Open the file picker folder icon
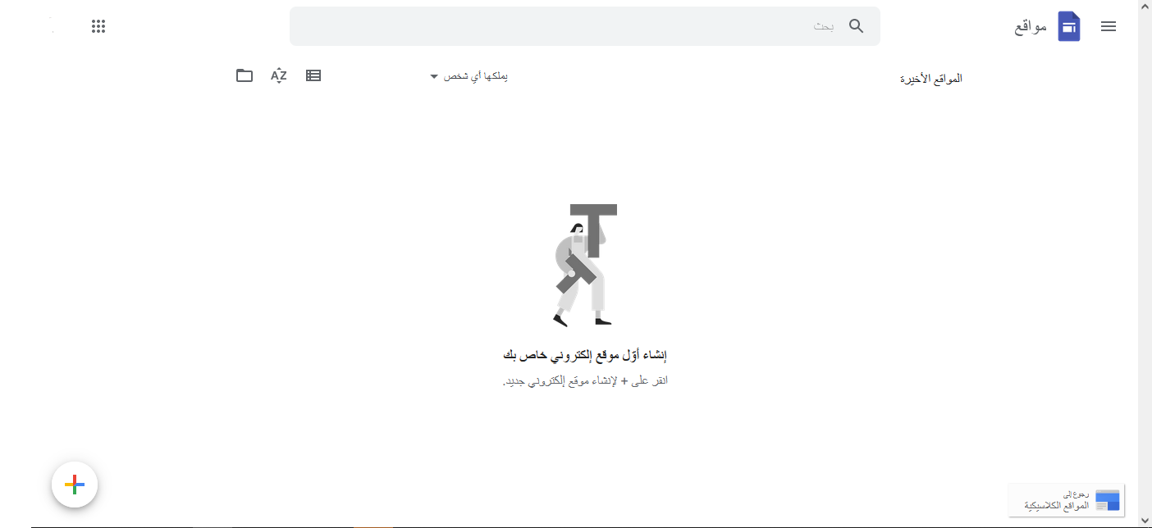Viewport: 1152px width, 528px height. point(245,75)
